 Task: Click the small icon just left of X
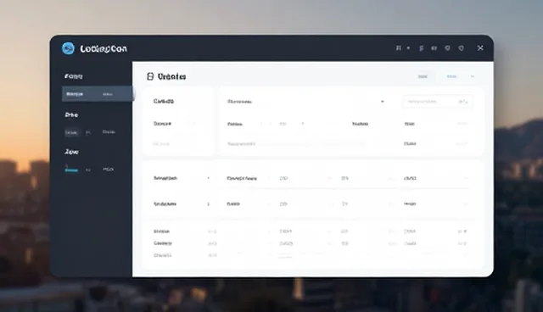(461, 48)
